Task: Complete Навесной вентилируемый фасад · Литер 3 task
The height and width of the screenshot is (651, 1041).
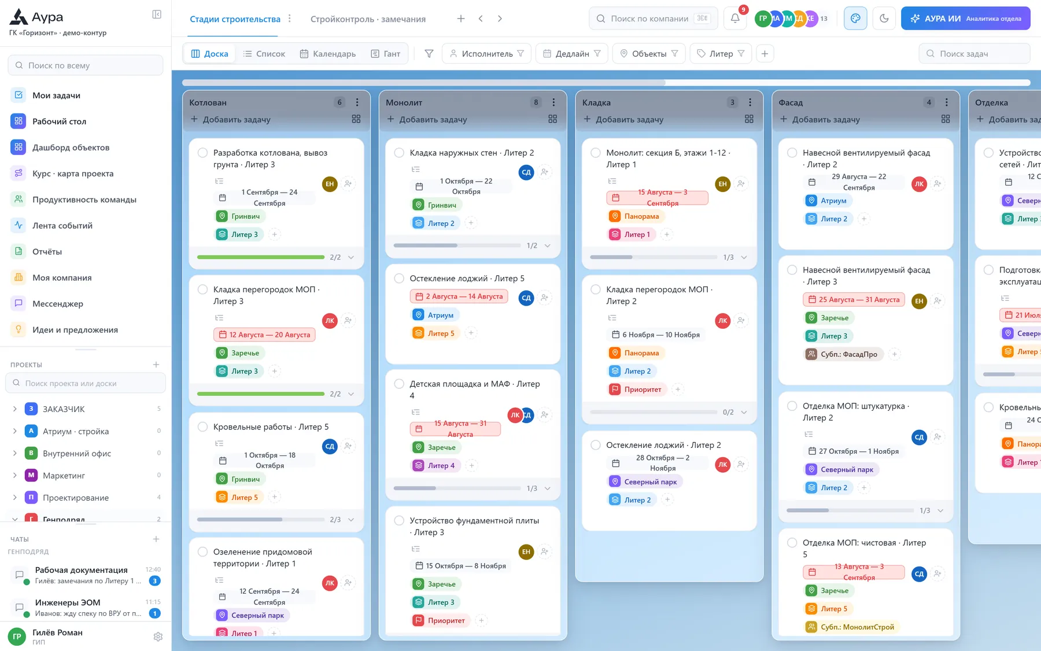Action: 792,270
